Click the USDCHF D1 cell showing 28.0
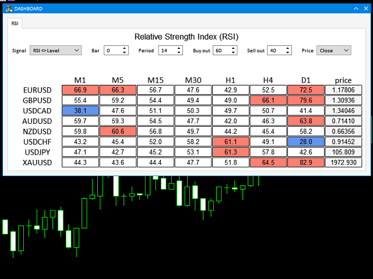The width and height of the screenshot is (373, 279). point(305,142)
